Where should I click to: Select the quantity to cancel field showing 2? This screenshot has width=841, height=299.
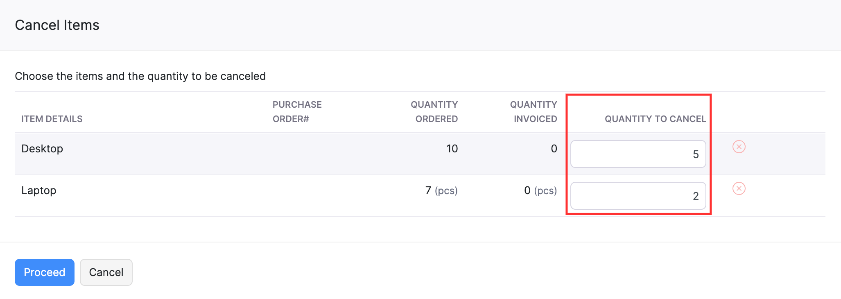pos(638,196)
